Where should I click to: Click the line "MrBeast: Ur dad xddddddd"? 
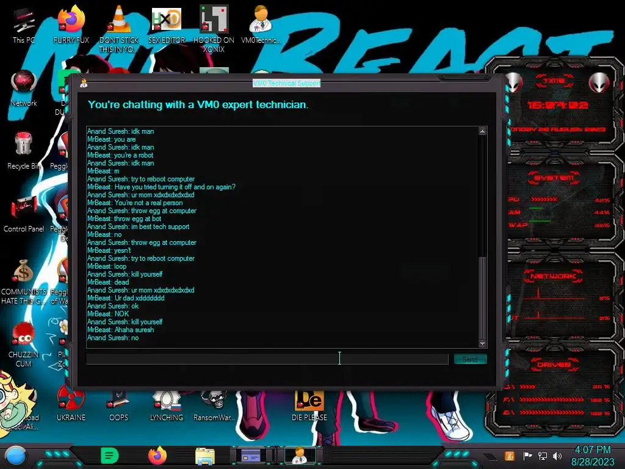pyautogui.click(x=126, y=298)
